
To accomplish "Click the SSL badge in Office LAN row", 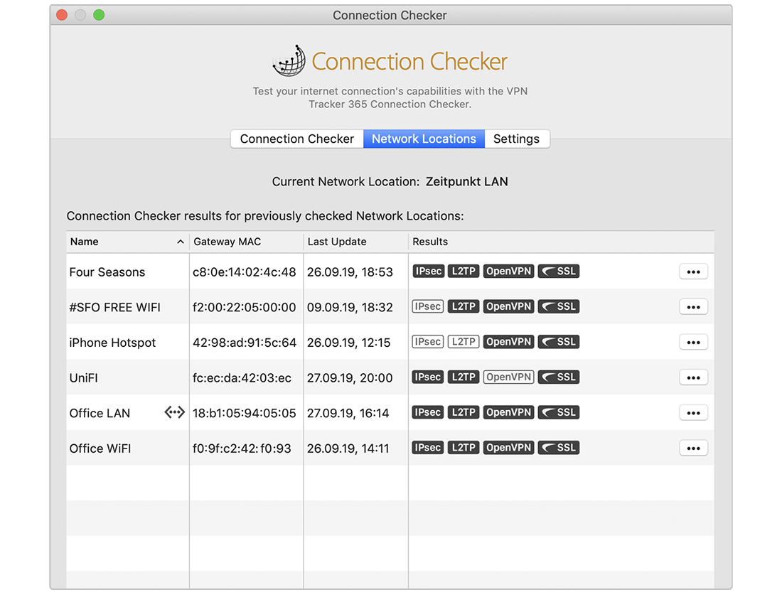I will [559, 413].
